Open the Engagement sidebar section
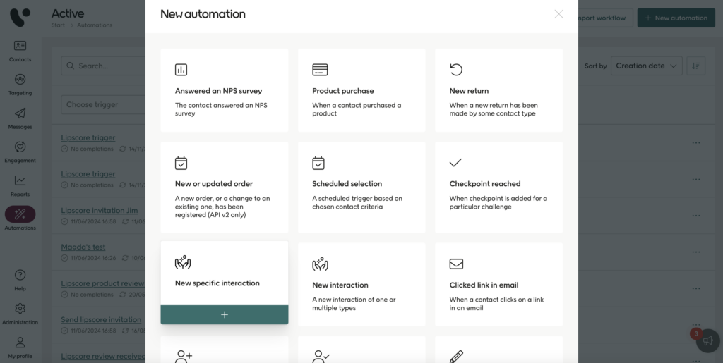Screen dimensions: 723x363 pos(20,151)
